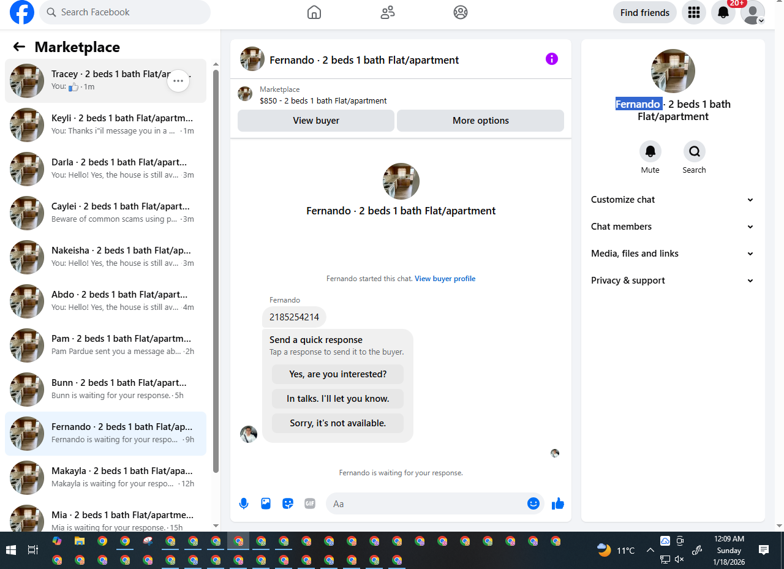Screen dimensions: 784x569
Task: Open the View buyer profile link
Action: [x=445, y=279]
